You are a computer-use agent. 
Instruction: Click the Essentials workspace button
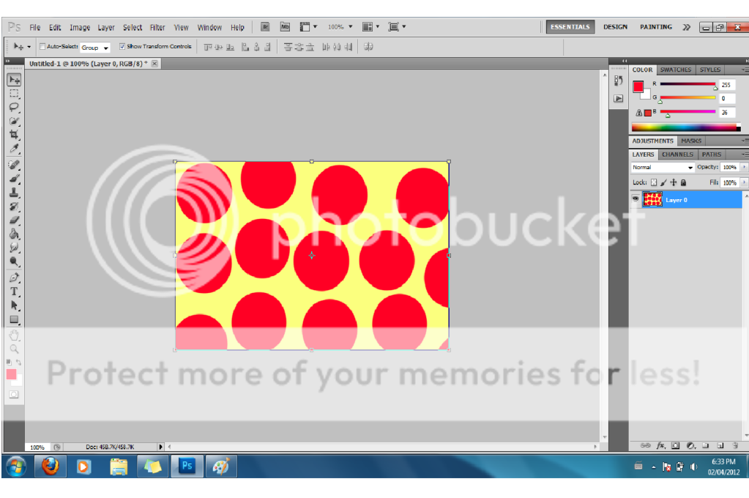570,27
